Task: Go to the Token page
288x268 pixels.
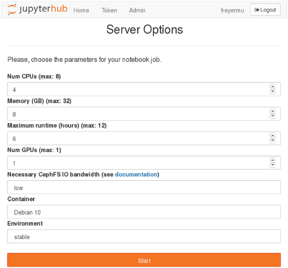Action: coord(109,10)
